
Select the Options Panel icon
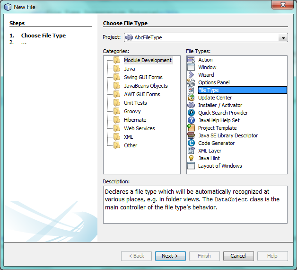(191, 82)
